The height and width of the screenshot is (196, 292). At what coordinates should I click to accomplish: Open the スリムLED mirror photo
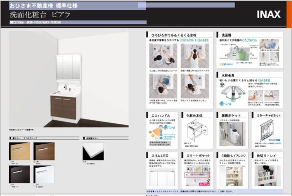pos(162,178)
